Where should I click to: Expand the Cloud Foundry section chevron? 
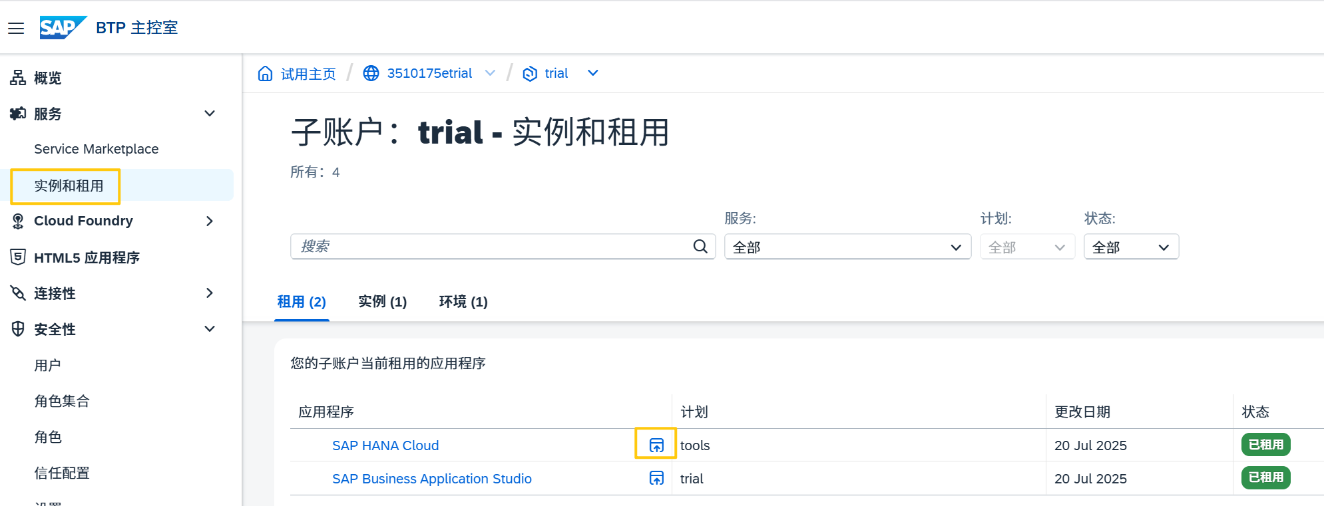(x=210, y=221)
